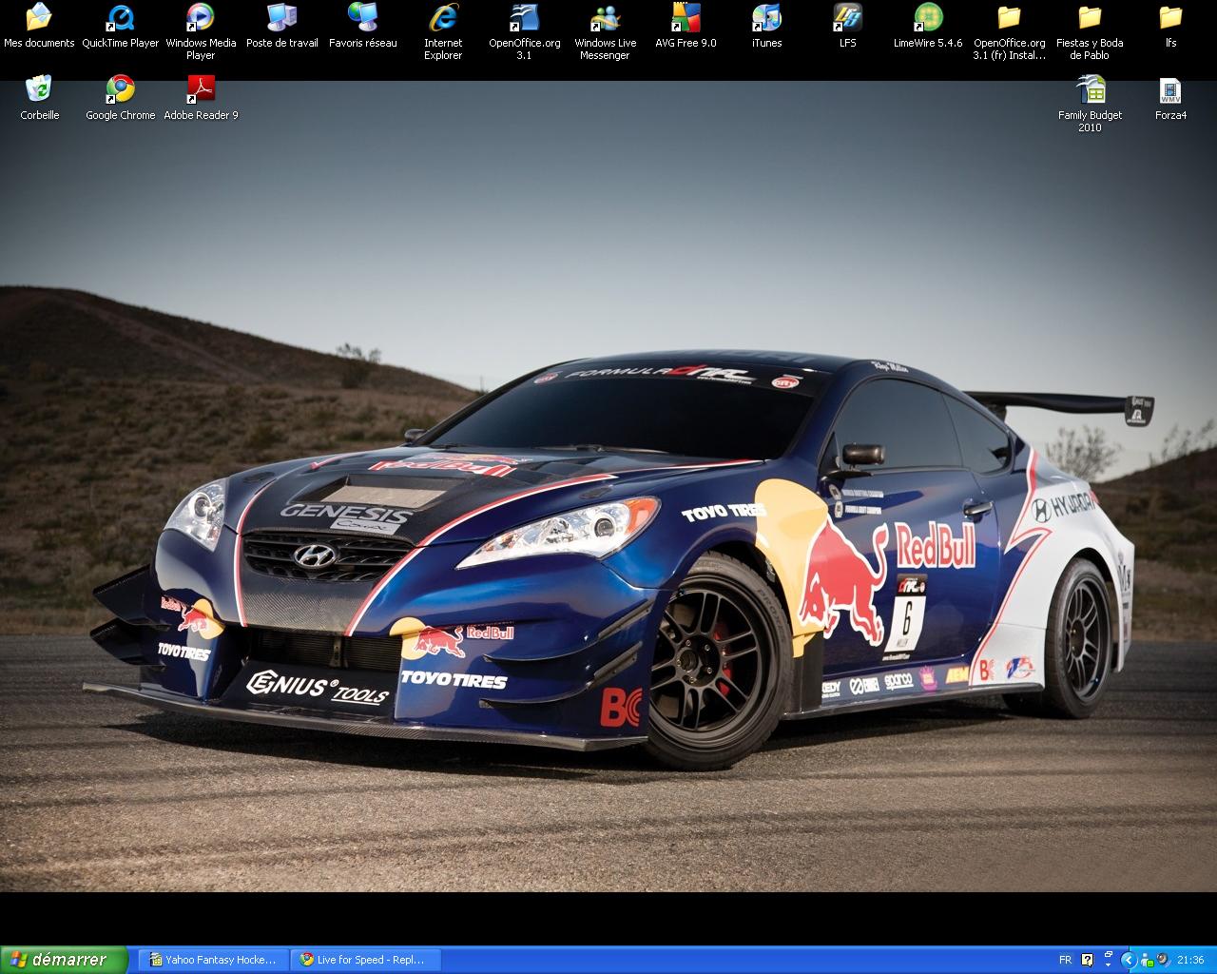Open the Poste de travail icon

point(282,17)
